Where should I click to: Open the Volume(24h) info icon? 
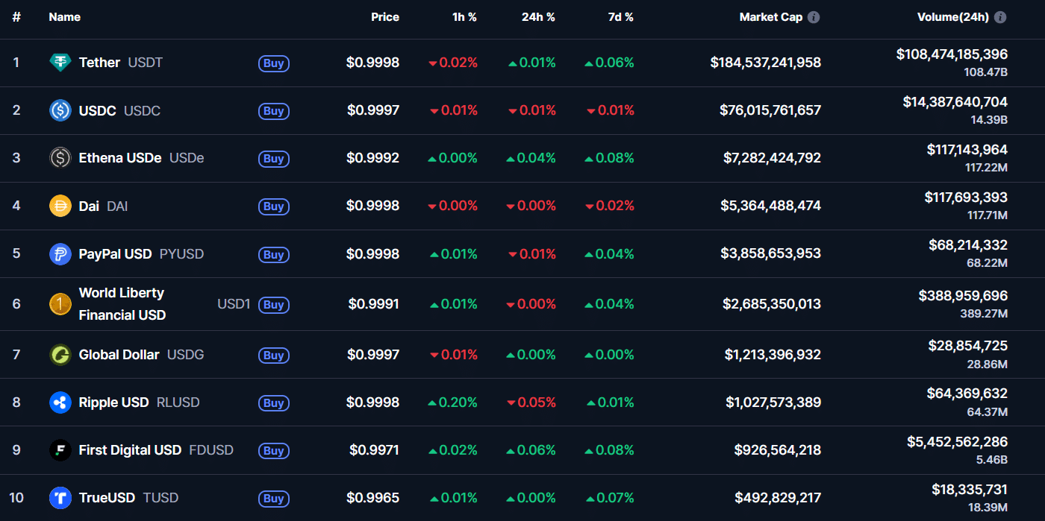coord(1000,17)
